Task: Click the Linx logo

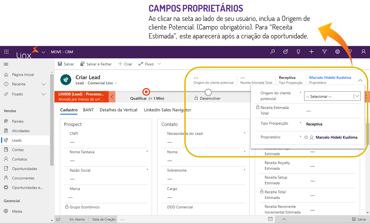Action: pos(27,52)
